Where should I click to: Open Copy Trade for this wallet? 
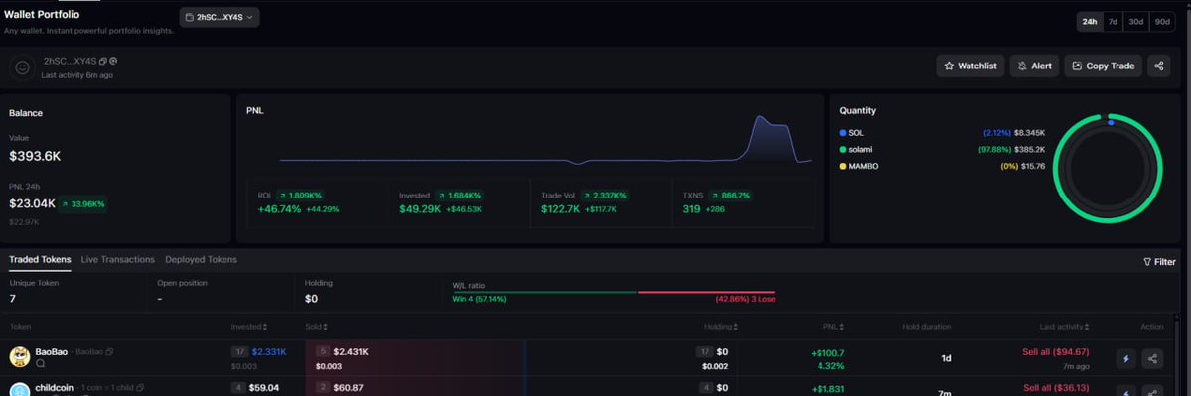(x=1103, y=66)
